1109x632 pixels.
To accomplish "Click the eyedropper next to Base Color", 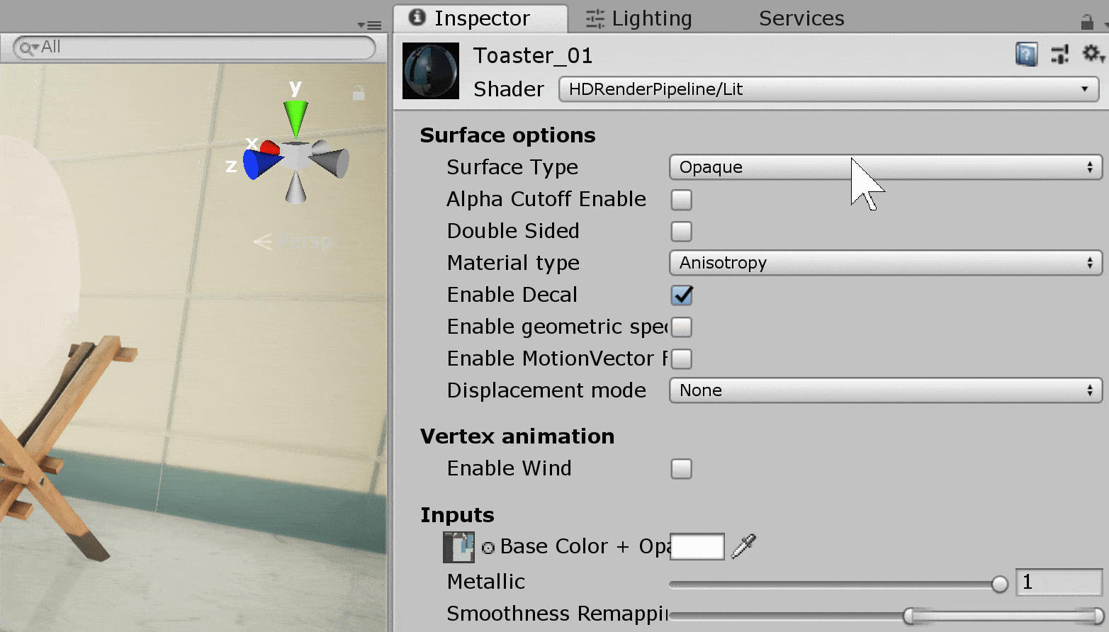I will pos(743,546).
